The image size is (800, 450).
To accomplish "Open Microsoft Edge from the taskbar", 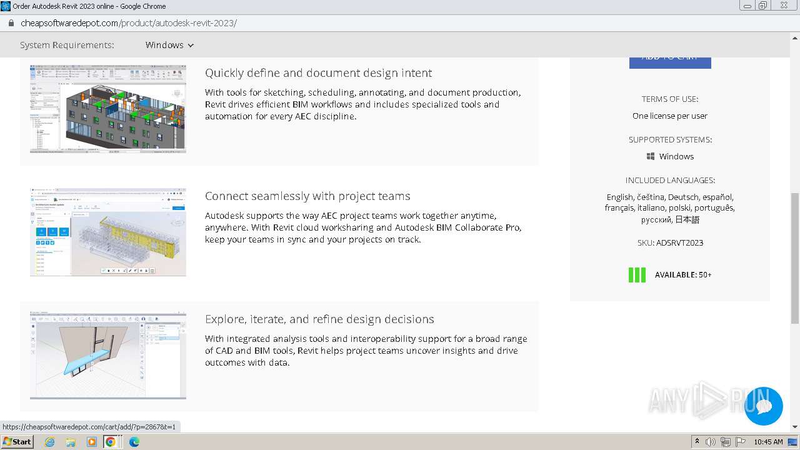I will pyautogui.click(x=134, y=442).
